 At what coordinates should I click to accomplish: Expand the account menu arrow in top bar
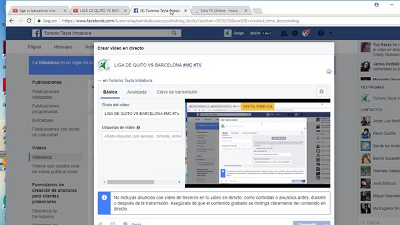tap(331, 33)
